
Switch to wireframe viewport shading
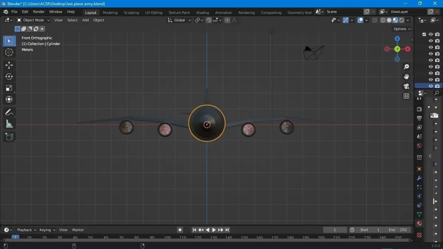(383, 20)
